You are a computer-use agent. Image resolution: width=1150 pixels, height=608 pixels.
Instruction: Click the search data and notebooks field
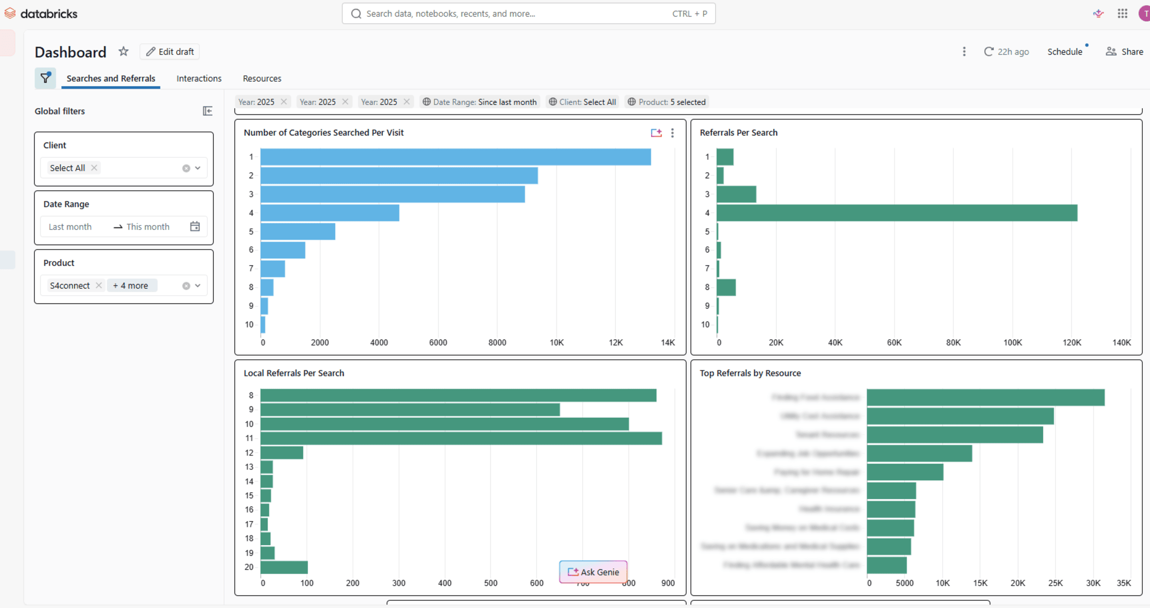pos(528,14)
